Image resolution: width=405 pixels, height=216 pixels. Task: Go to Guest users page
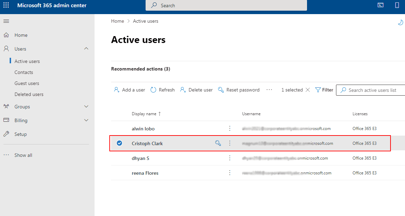(x=27, y=83)
